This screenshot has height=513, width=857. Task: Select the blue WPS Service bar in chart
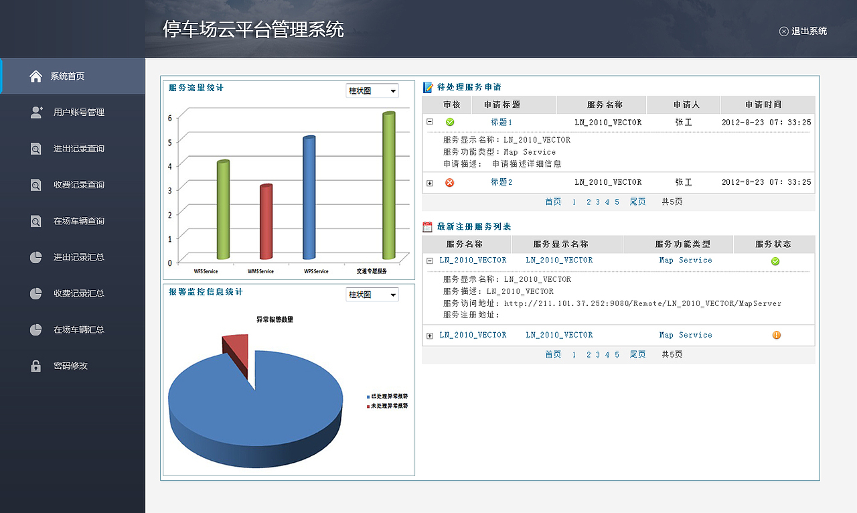pyautogui.click(x=309, y=198)
